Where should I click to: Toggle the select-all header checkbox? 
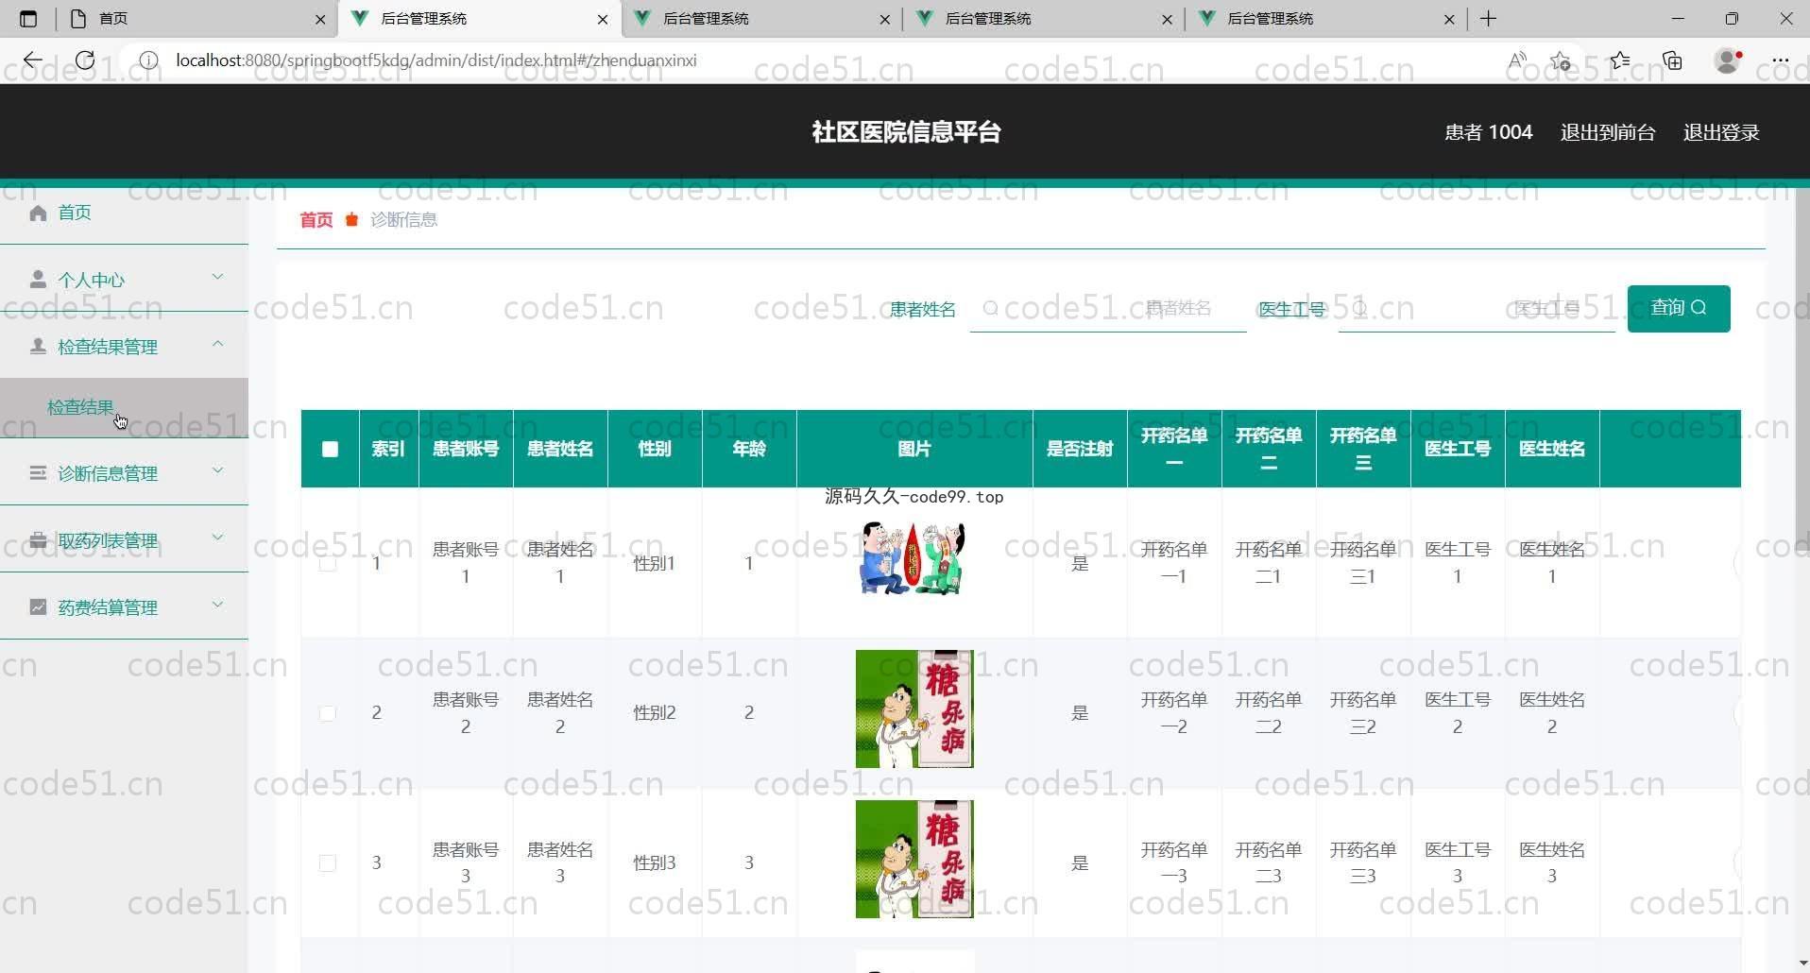pos(330,449)
